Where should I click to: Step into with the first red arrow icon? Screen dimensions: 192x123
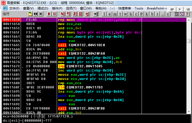pyautogui.click(x=63, y=14)
